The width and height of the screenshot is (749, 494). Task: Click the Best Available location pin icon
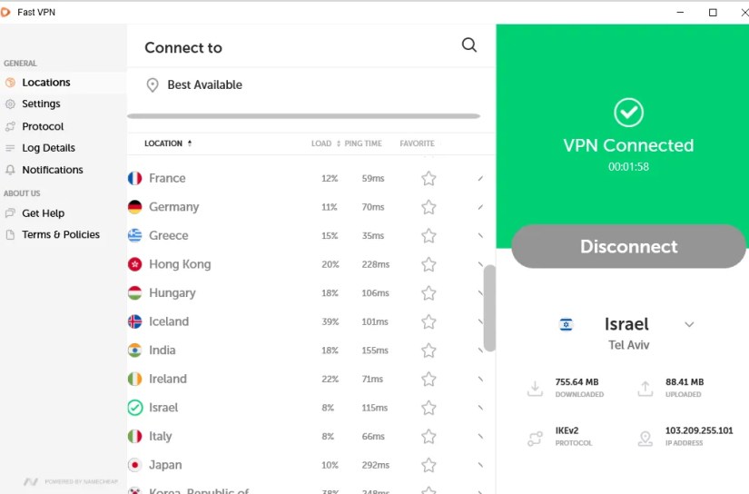point(153,85)
